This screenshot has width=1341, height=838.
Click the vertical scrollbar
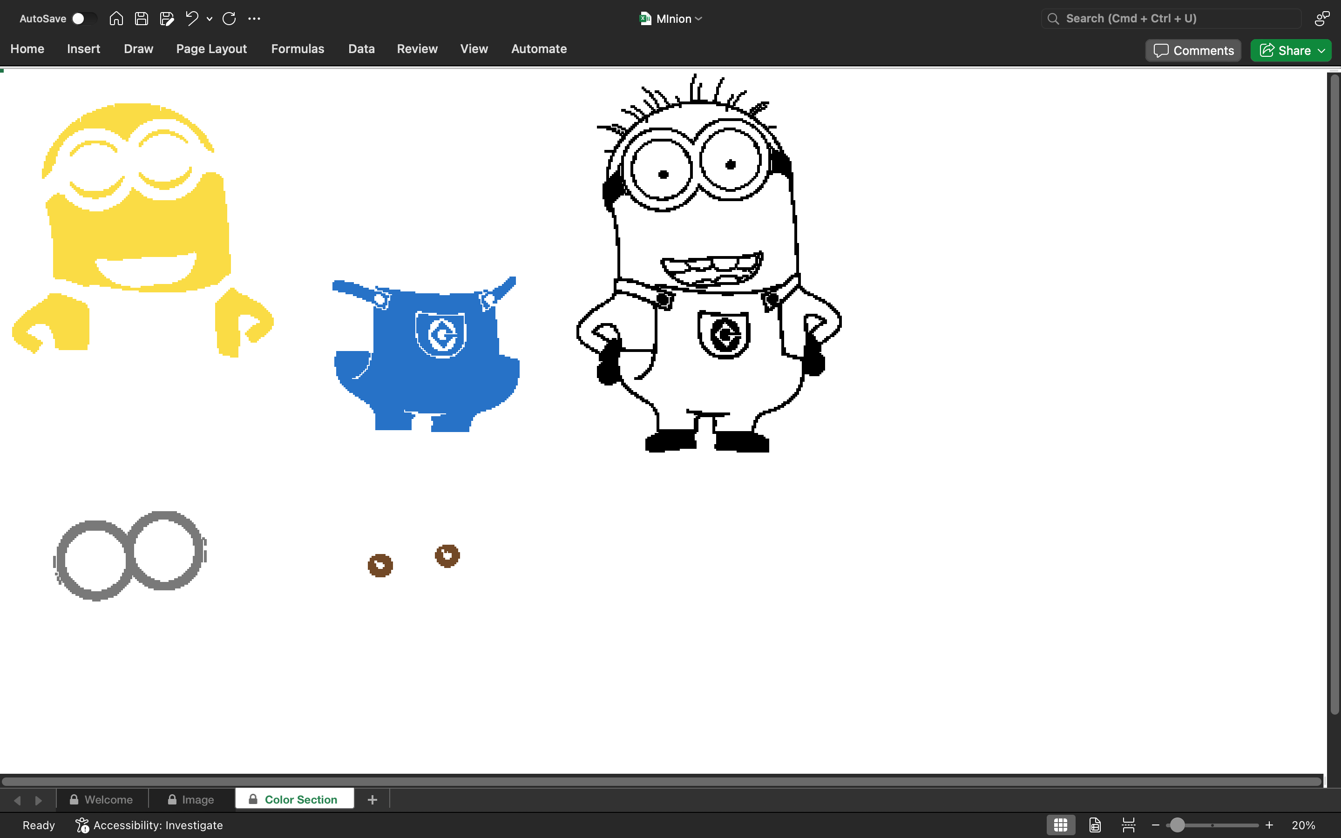point(1334,393)
